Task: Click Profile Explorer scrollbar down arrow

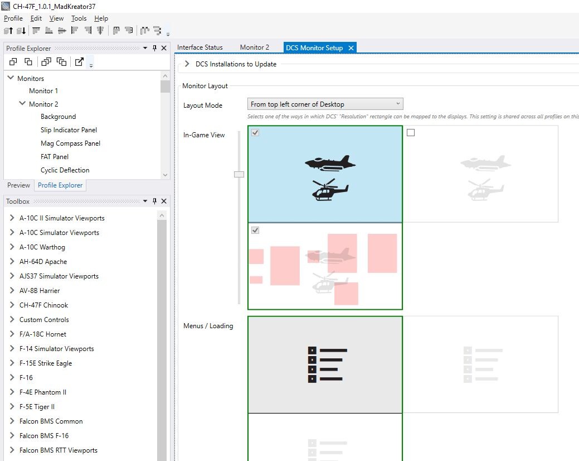Action: point(165,175)
